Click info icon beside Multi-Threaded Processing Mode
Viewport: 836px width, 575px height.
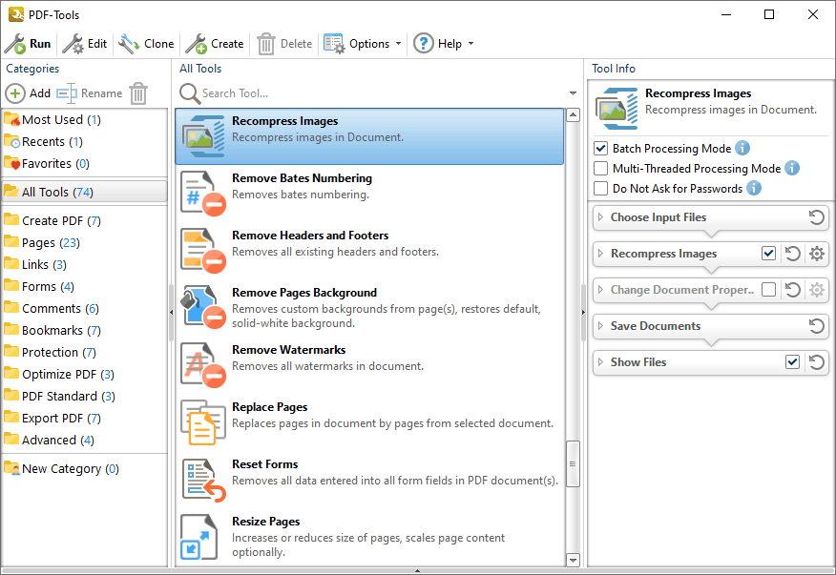click(792, 168)
